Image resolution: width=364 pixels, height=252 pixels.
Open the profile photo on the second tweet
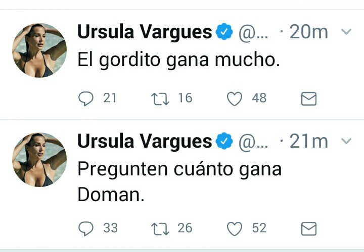[x=39, y=160]
